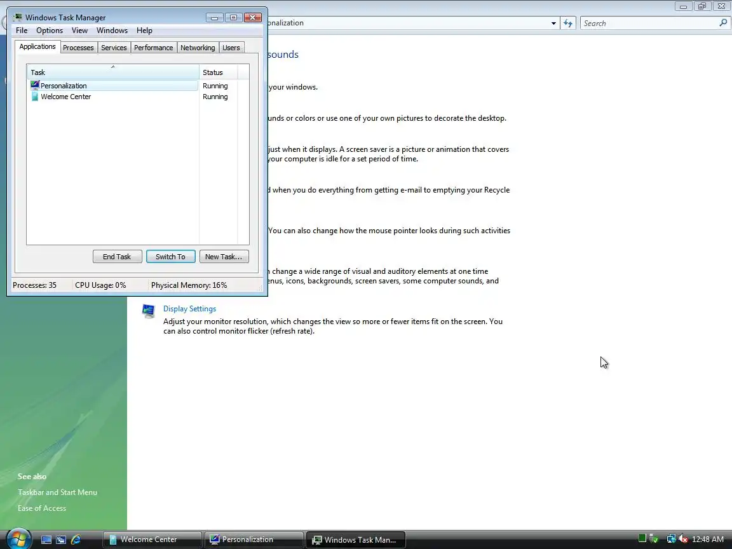This screenshot has width=732, height=549.
Task: Switch to the Processes tab
Action: (78, 48)
